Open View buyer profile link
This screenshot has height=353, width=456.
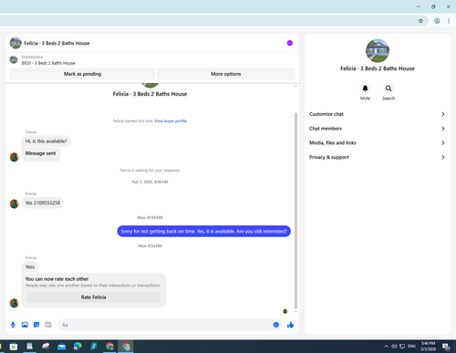pos(171,121)
